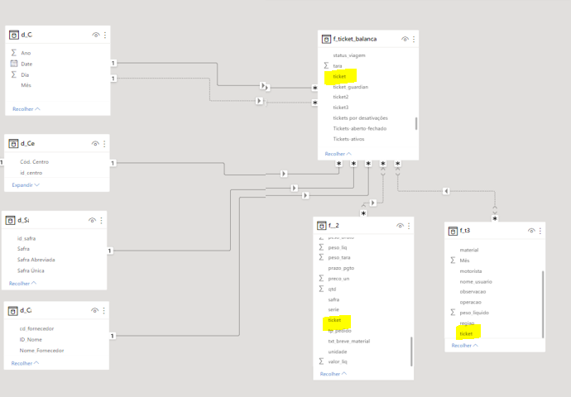Collapse the d_C table with Recolher
This screenshot has height=397, width=571.
[x=26, y=109]
